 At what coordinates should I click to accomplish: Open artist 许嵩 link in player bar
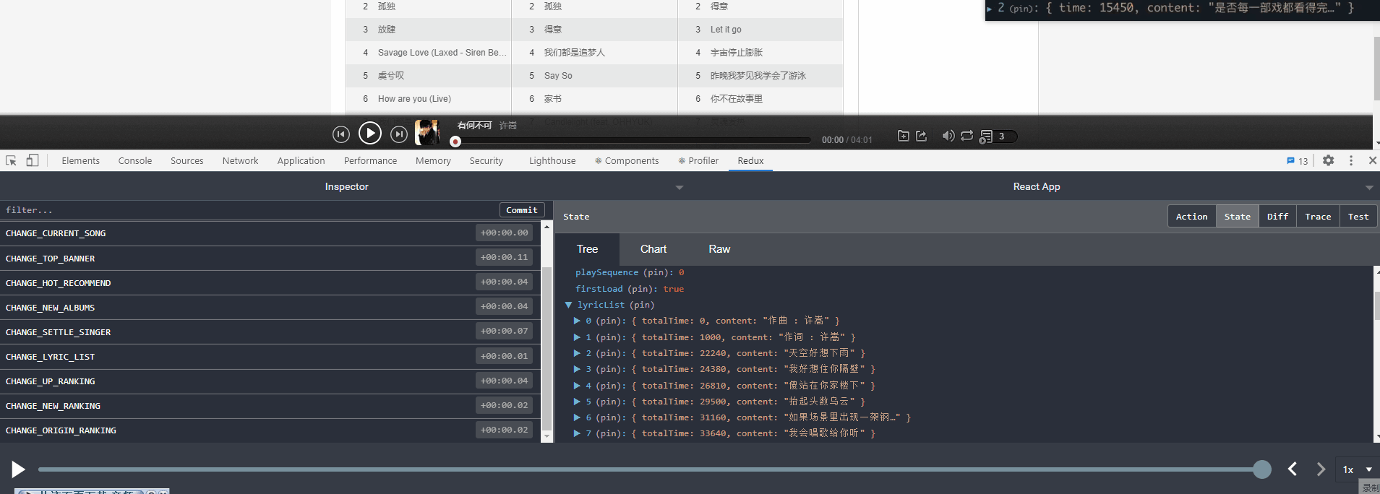(x=508, y=126)
